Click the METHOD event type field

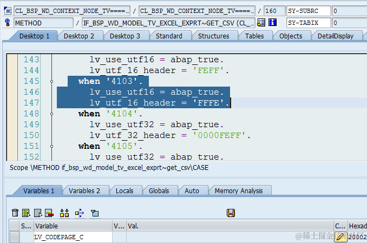coord(43,23)
